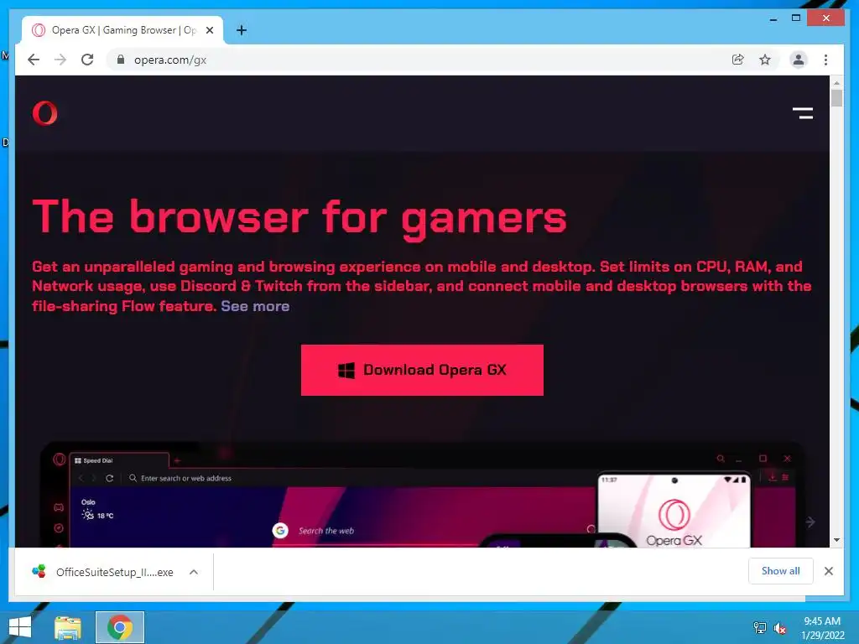Image resolution: width=859 pixels, height=644 pixels.
Task: Open Chrome's three-dot menu
Action: pos(825,60)
